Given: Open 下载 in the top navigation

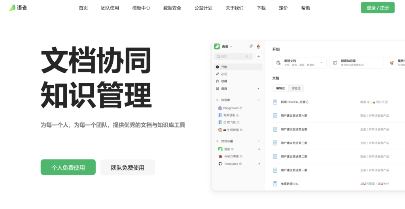Looking at the screenshot, I should tap(261, 8).
